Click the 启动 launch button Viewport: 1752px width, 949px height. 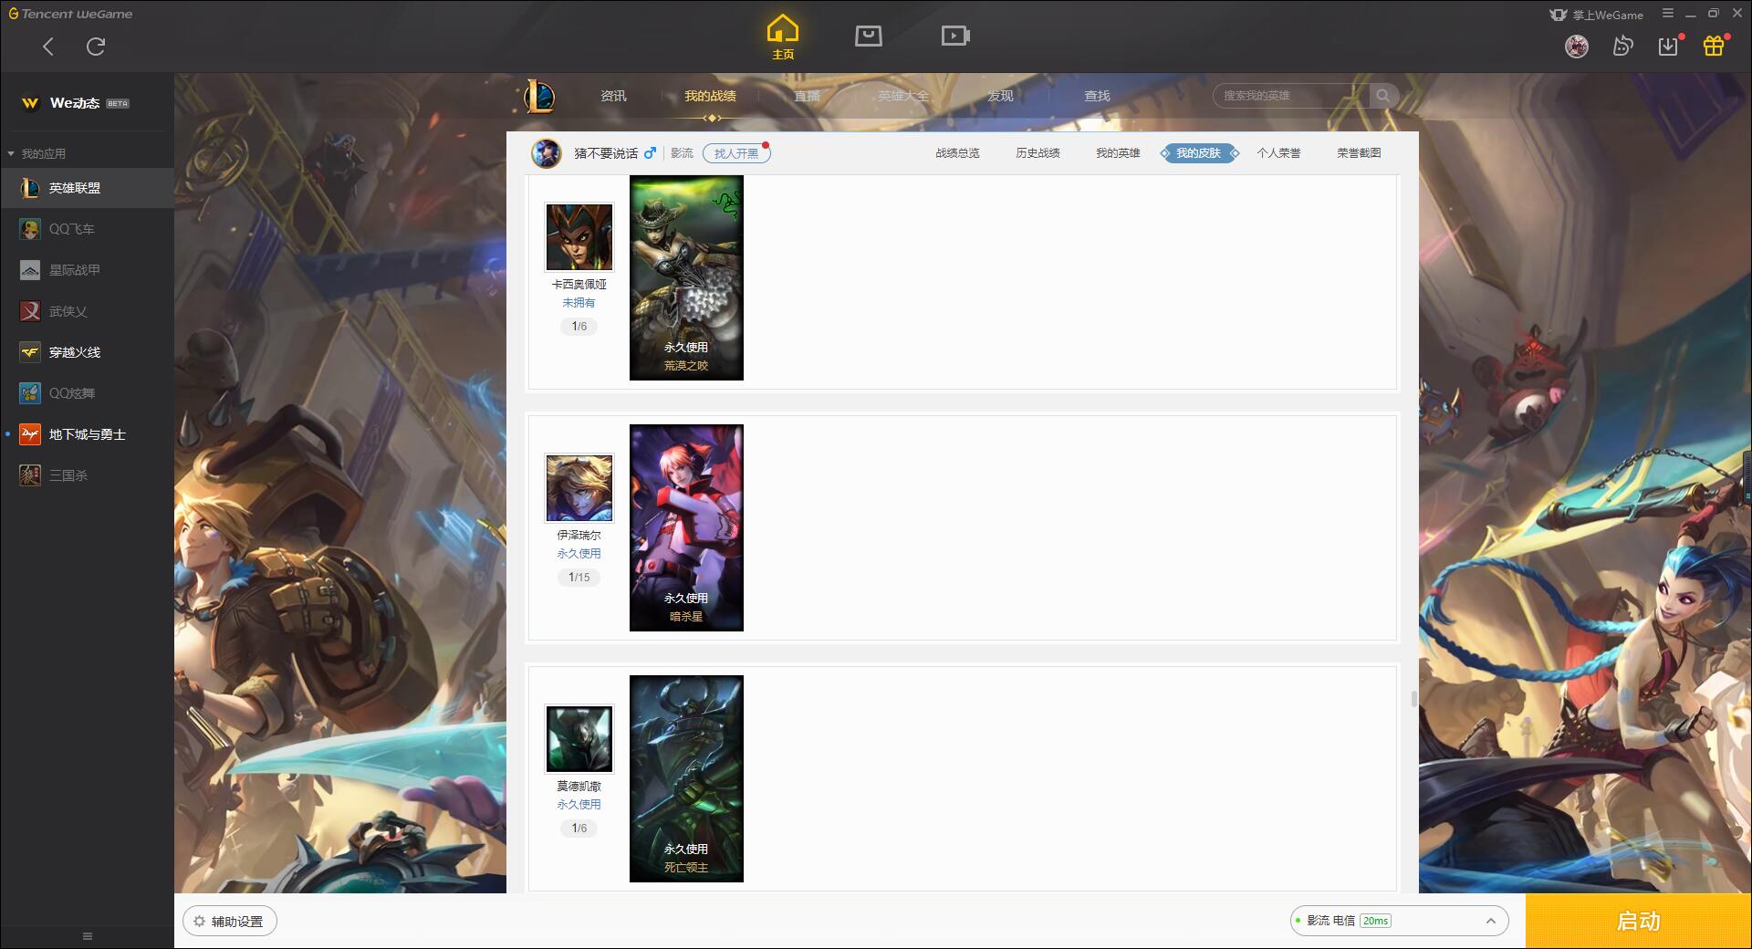(1638, 921)
